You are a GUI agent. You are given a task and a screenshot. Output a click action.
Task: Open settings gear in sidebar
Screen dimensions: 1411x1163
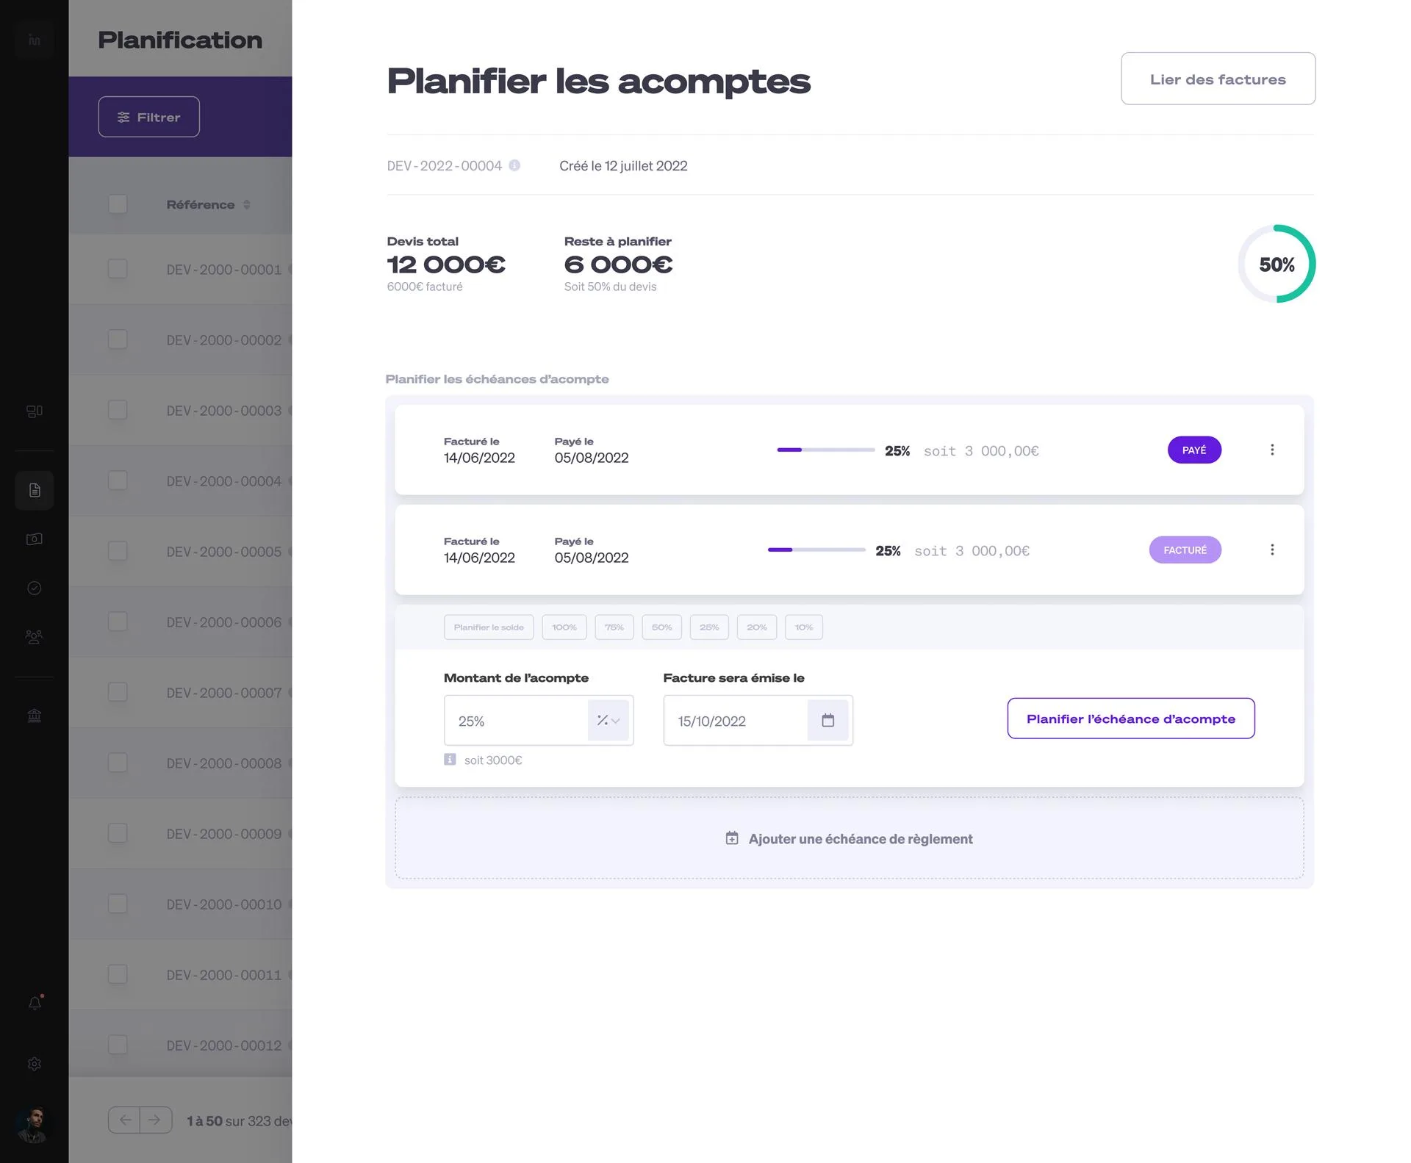[35, 1064]
